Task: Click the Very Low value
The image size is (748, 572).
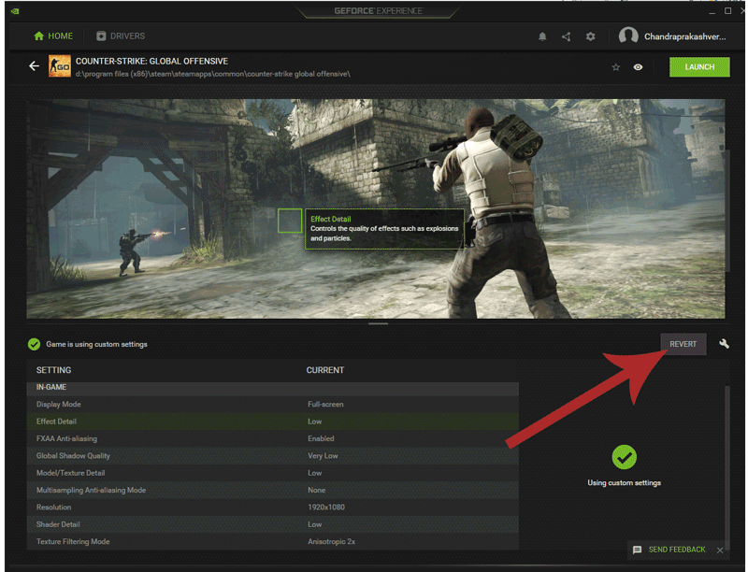Action: coord(323,456)
